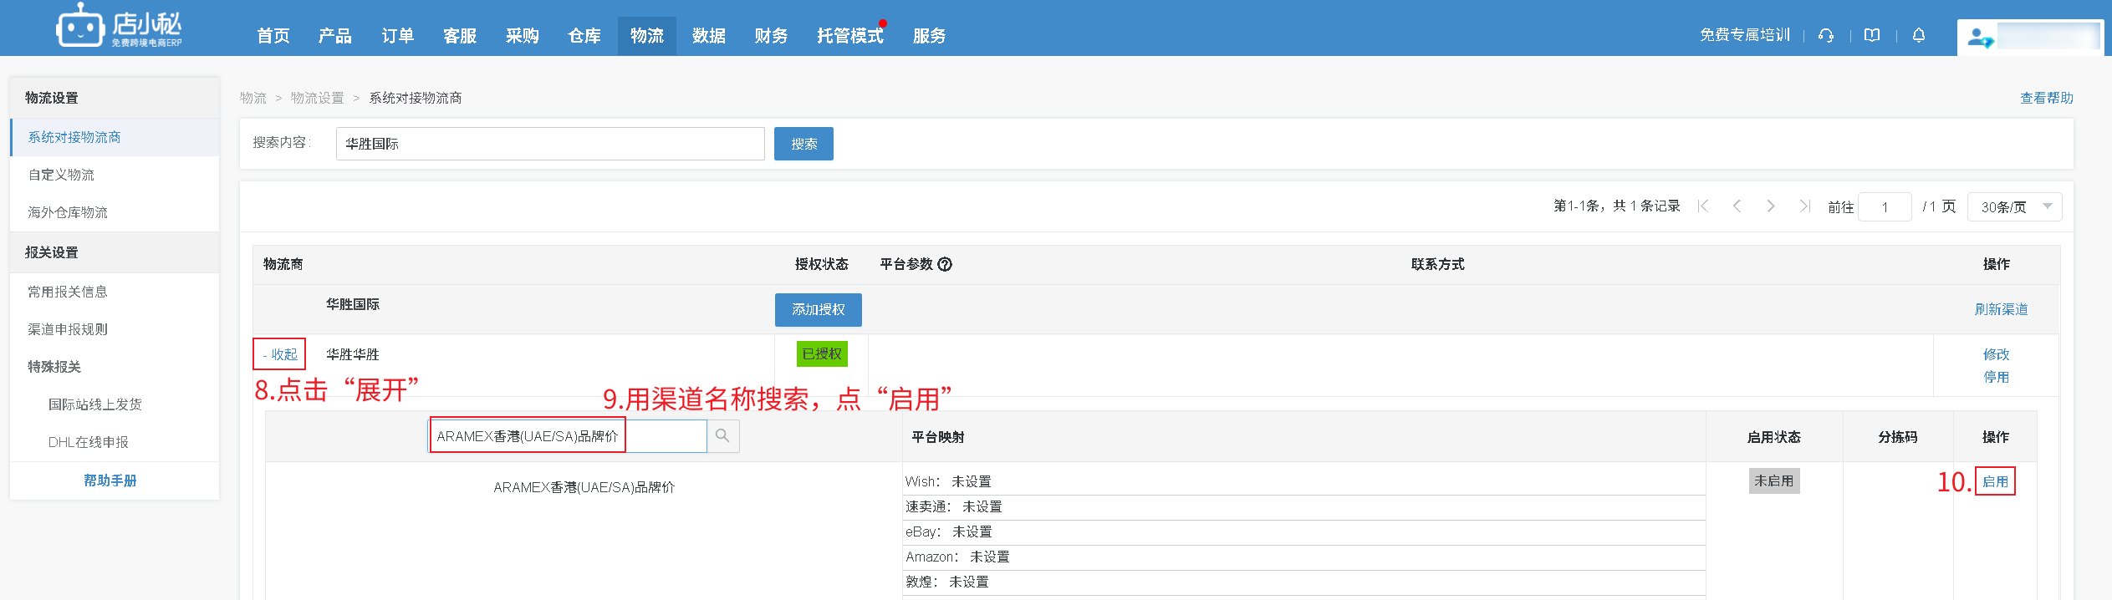Screen dimensions: 2112x600
Task: Click the 搜索内容 input field
Action: point(550,144)
